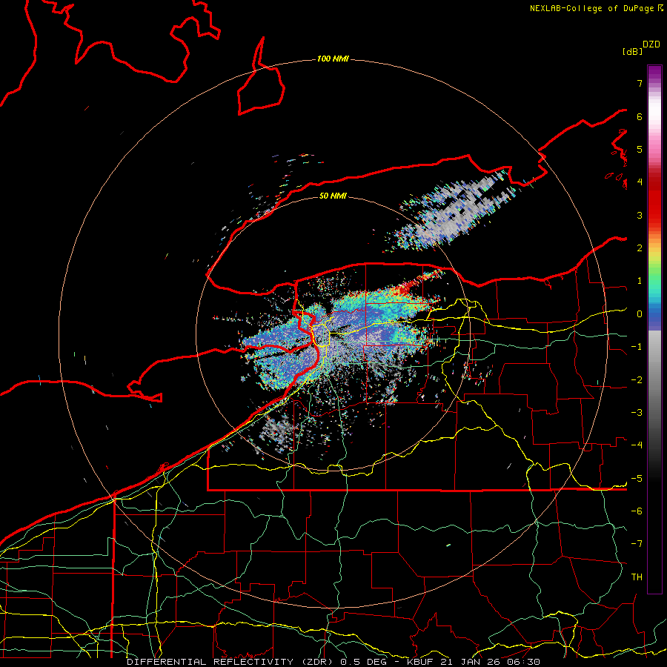Screen dimensions: 667x667
Task: Click the -7 dB legend value
Action: coord(637,544)
